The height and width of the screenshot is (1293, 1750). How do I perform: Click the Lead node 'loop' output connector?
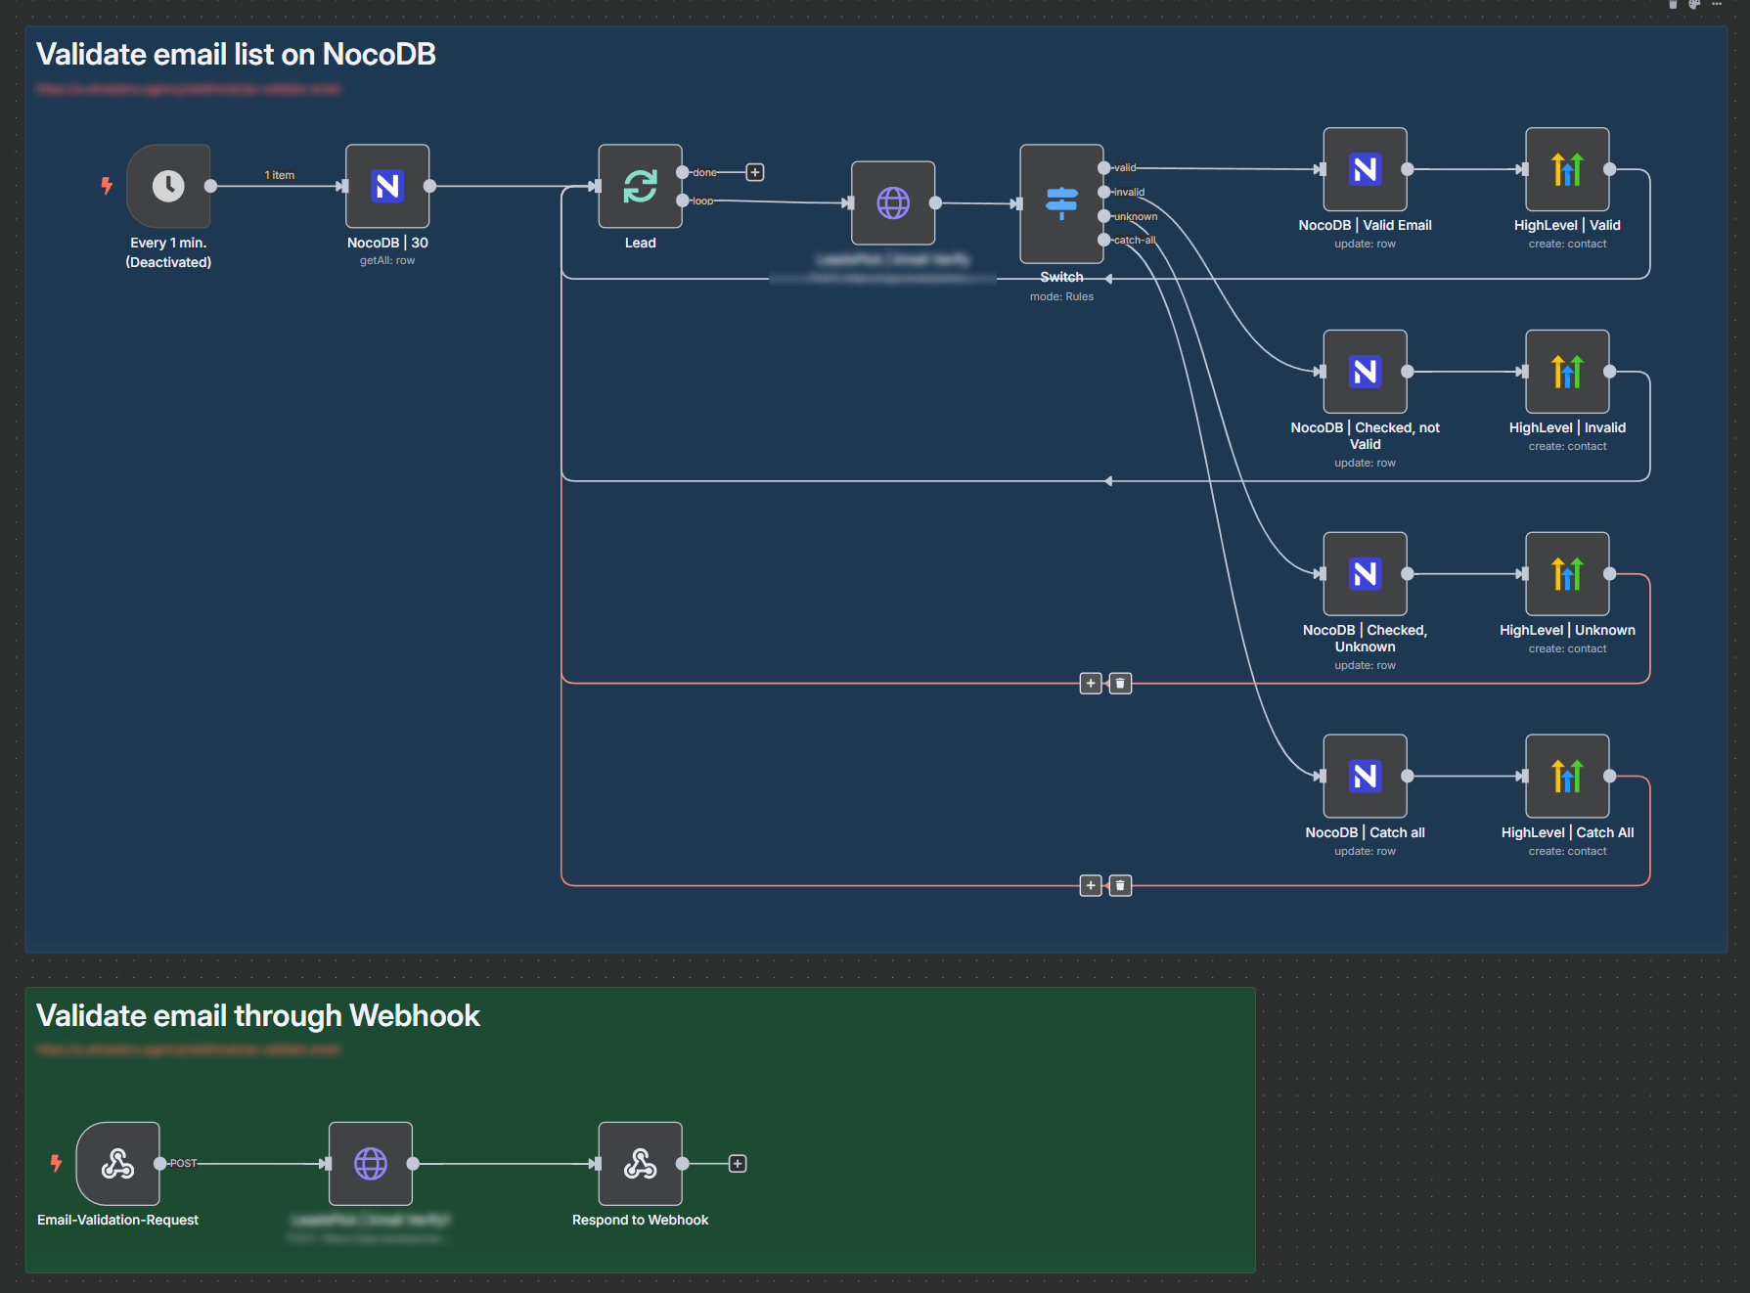point(683,201)
